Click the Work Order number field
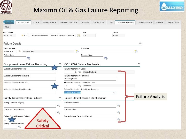 point(10,36)
